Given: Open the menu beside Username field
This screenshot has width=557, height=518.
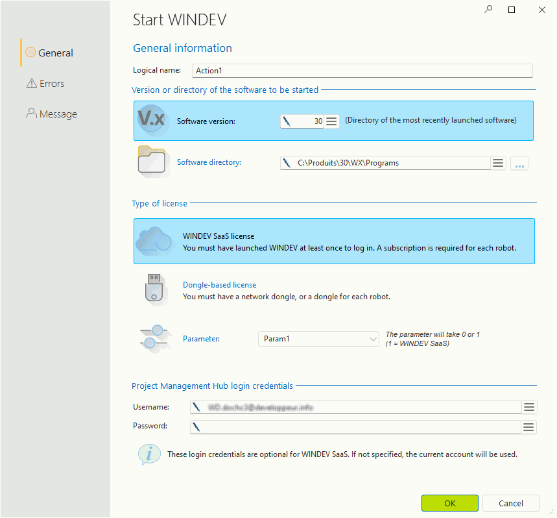Looking at the screenshot, I should 529,407.
